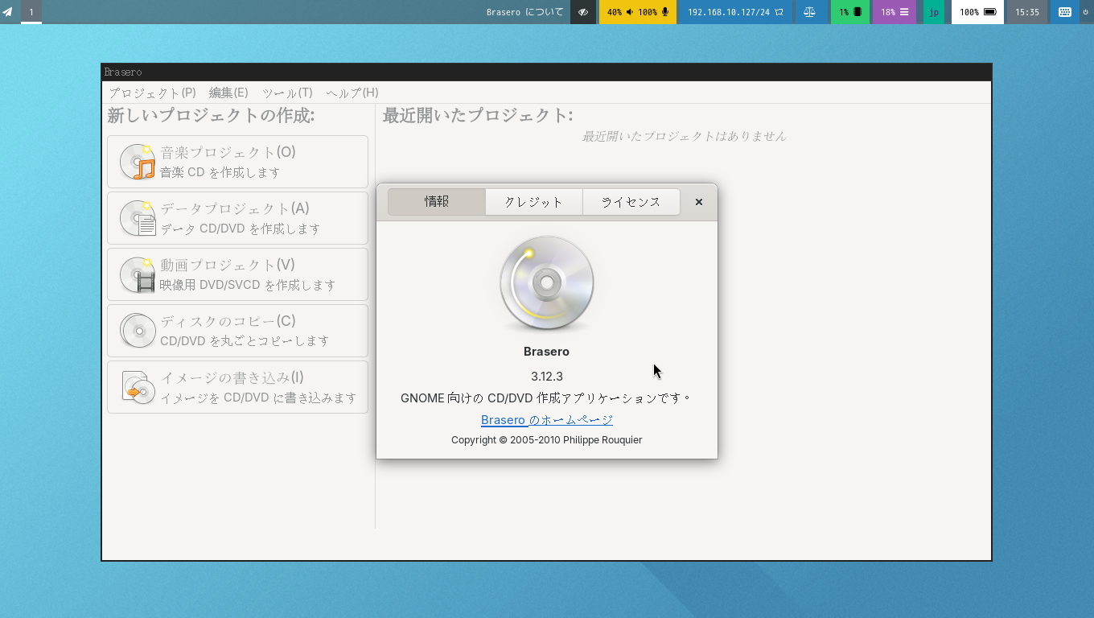The height and width of the screenshot is (618, 1094).
Task: Click the 新しいプロジェクトの作成 heading
Action: [x=211, y=116]
